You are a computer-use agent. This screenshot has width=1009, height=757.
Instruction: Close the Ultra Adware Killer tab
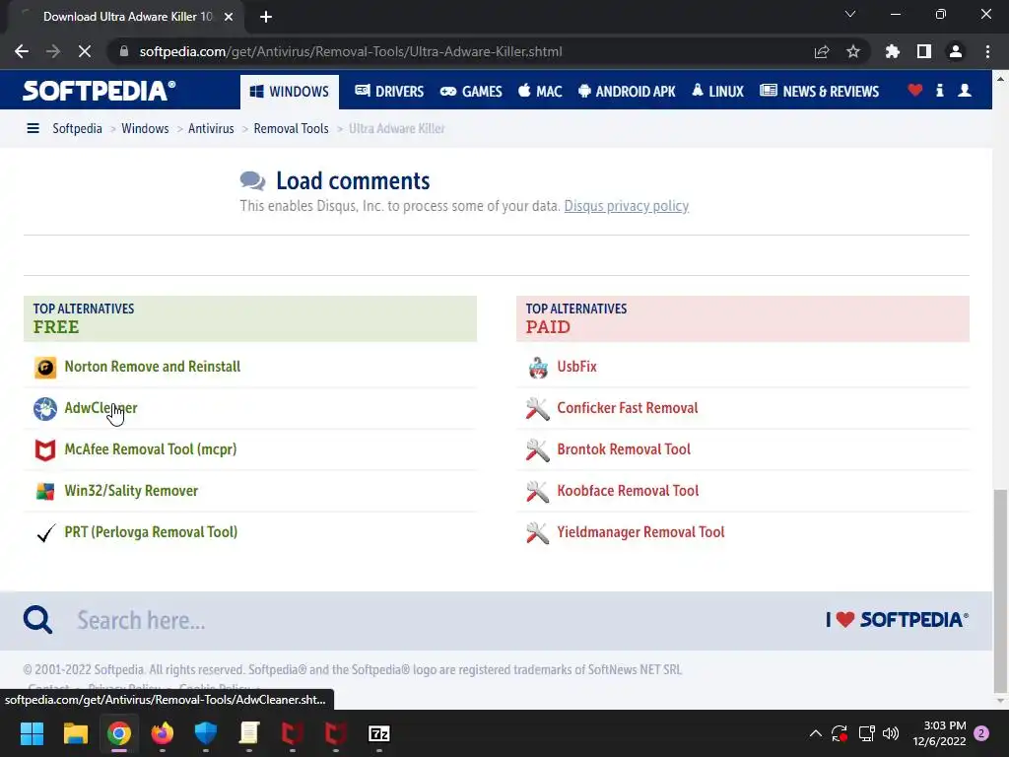pyautogui.click(x=229, y=17)
